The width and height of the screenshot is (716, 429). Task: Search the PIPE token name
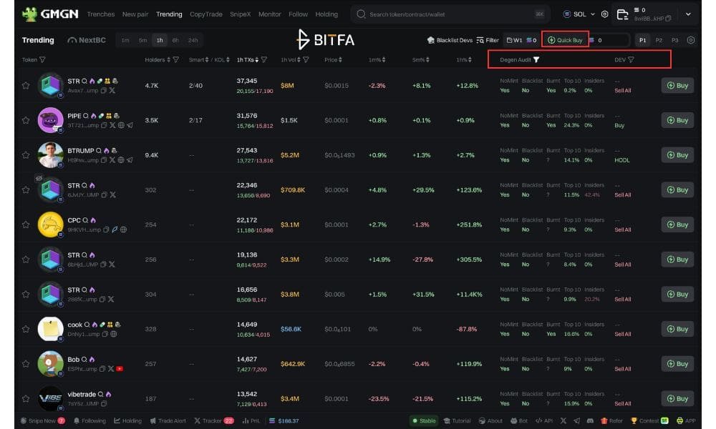coord(86,116)
